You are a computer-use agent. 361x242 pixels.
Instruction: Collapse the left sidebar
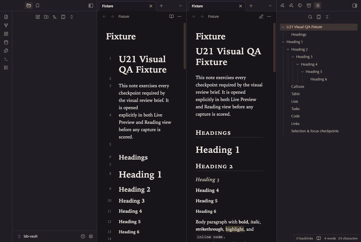(x=91, y=6)
